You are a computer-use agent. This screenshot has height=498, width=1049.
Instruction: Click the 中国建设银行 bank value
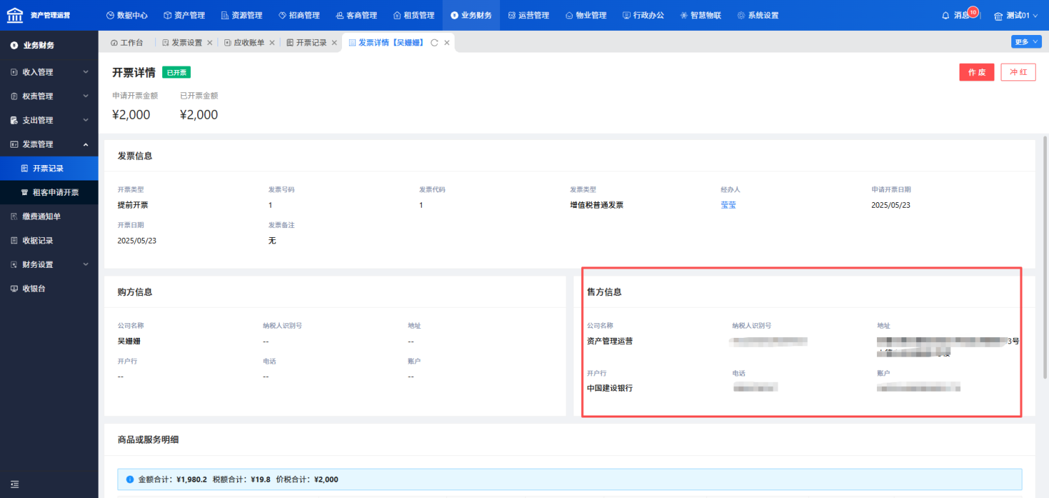(610, 388)
